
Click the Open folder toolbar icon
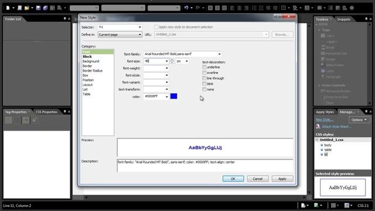pos(27,8)
